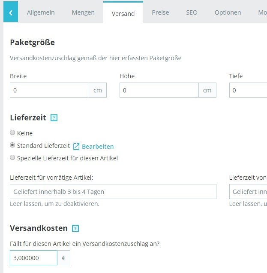Click into the Breite input field
Image resolution: width=267 pixels, height=273 pixels.
tap(49, 90)
